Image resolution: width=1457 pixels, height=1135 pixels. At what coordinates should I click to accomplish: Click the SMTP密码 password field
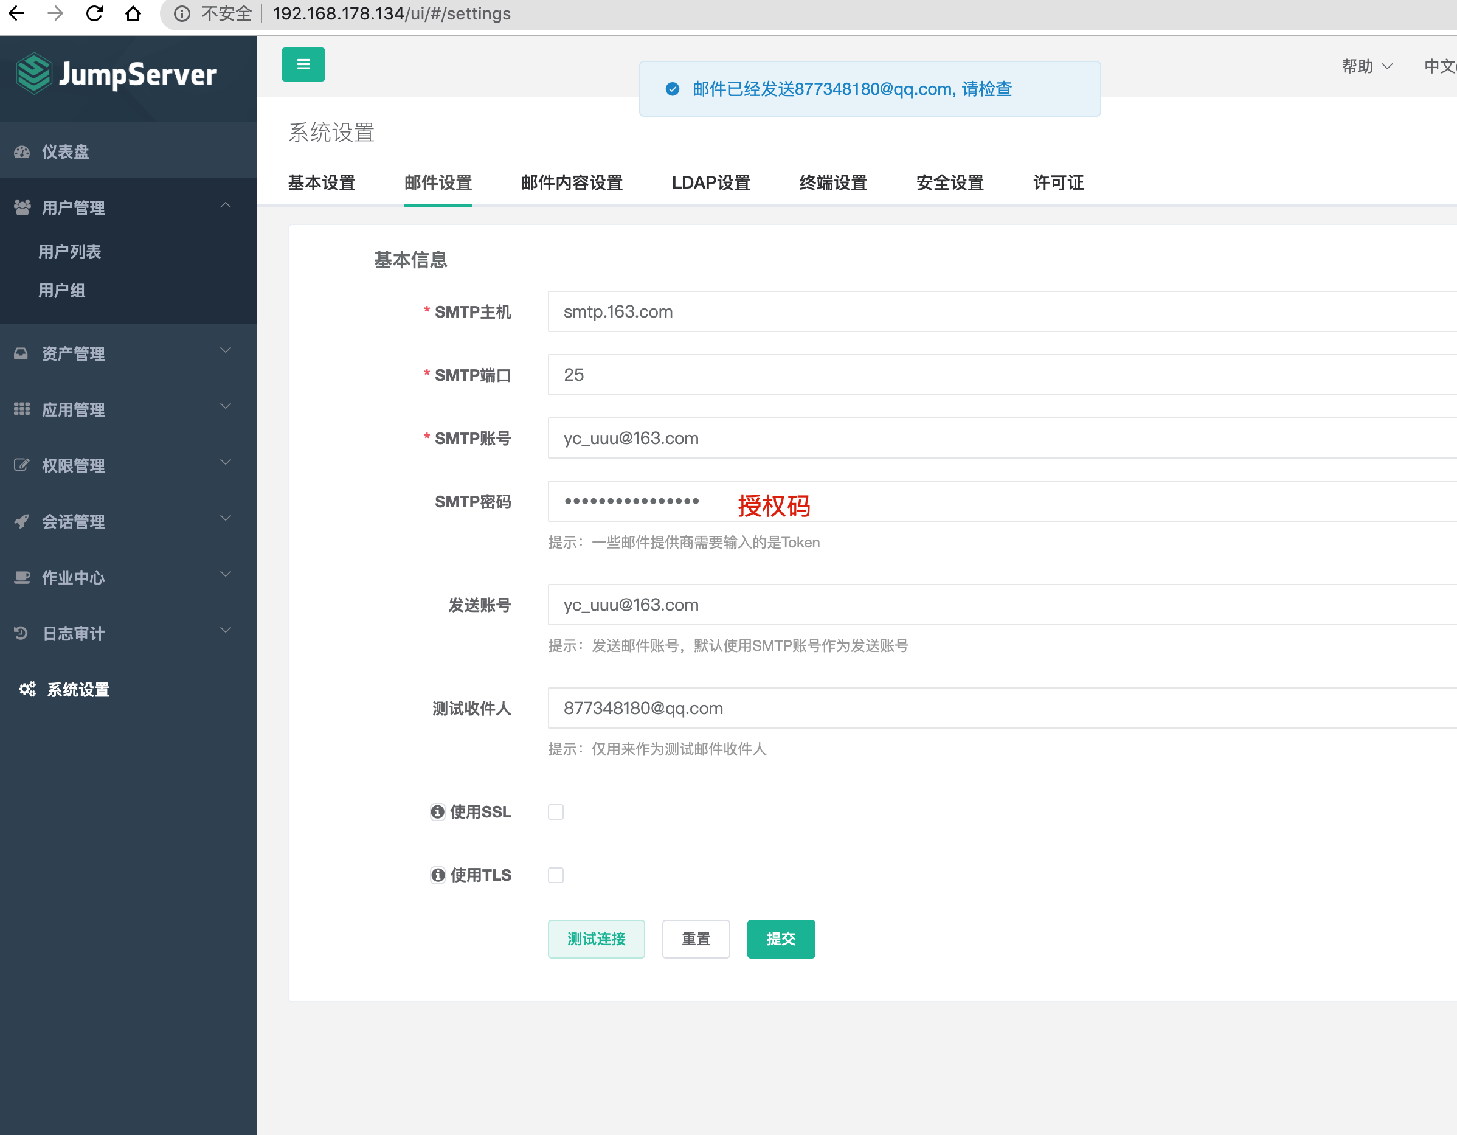click(1002, 501)
